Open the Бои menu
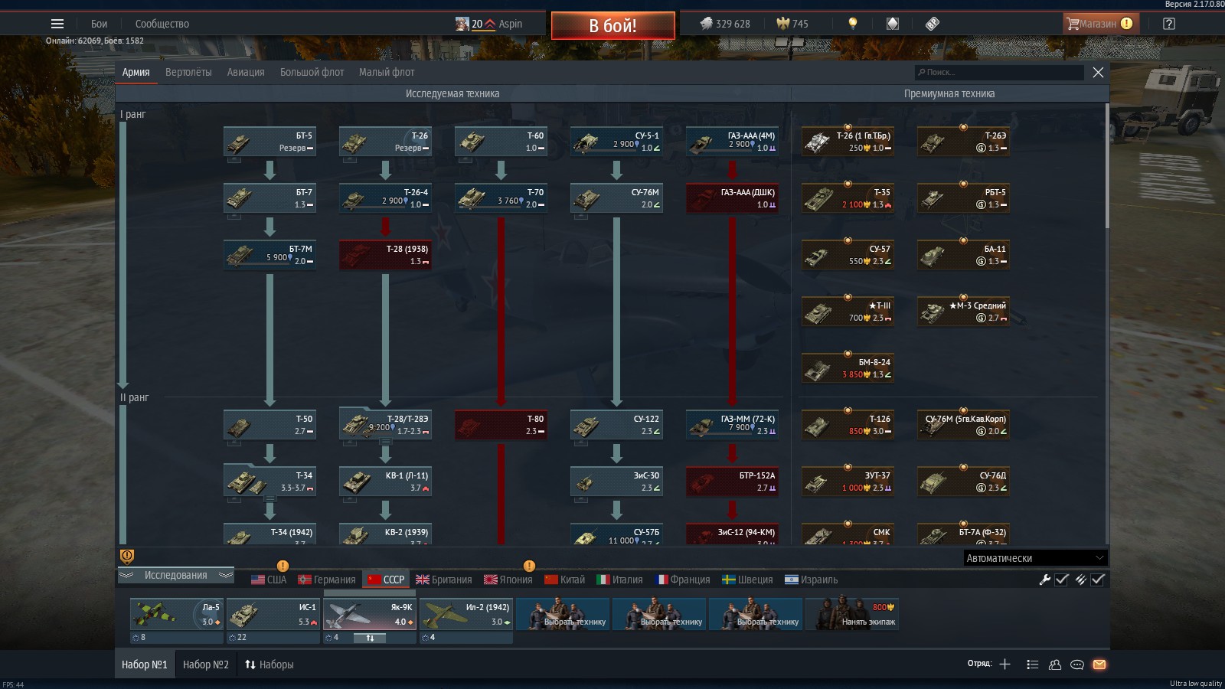 coord(100,24)
